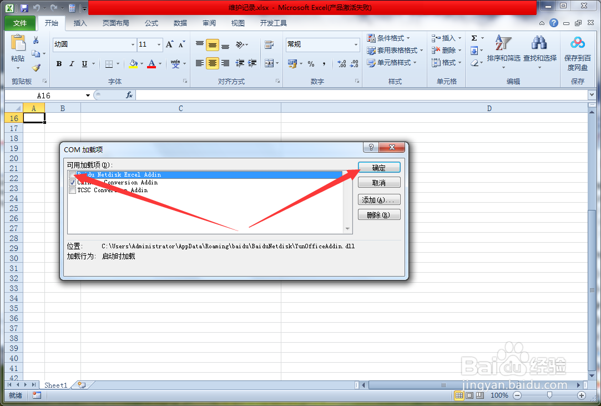Switch to Formulas (公式) tab
601x406 pixels.
point(151,23)
